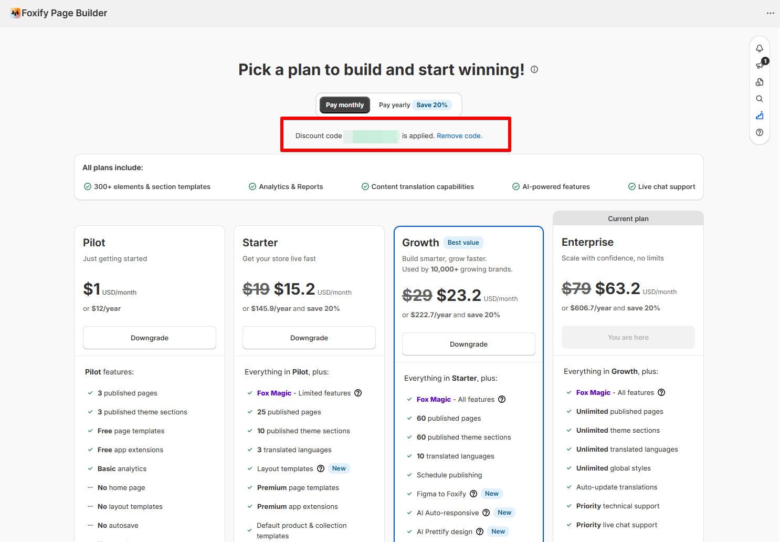Downgrade to the Growth plan
780x542 pixels.
click(469, 344)
